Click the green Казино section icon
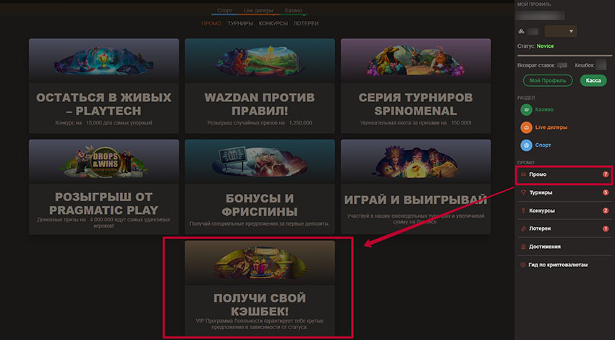This screenshot has width=615, height=340. [x=526, y=110]
